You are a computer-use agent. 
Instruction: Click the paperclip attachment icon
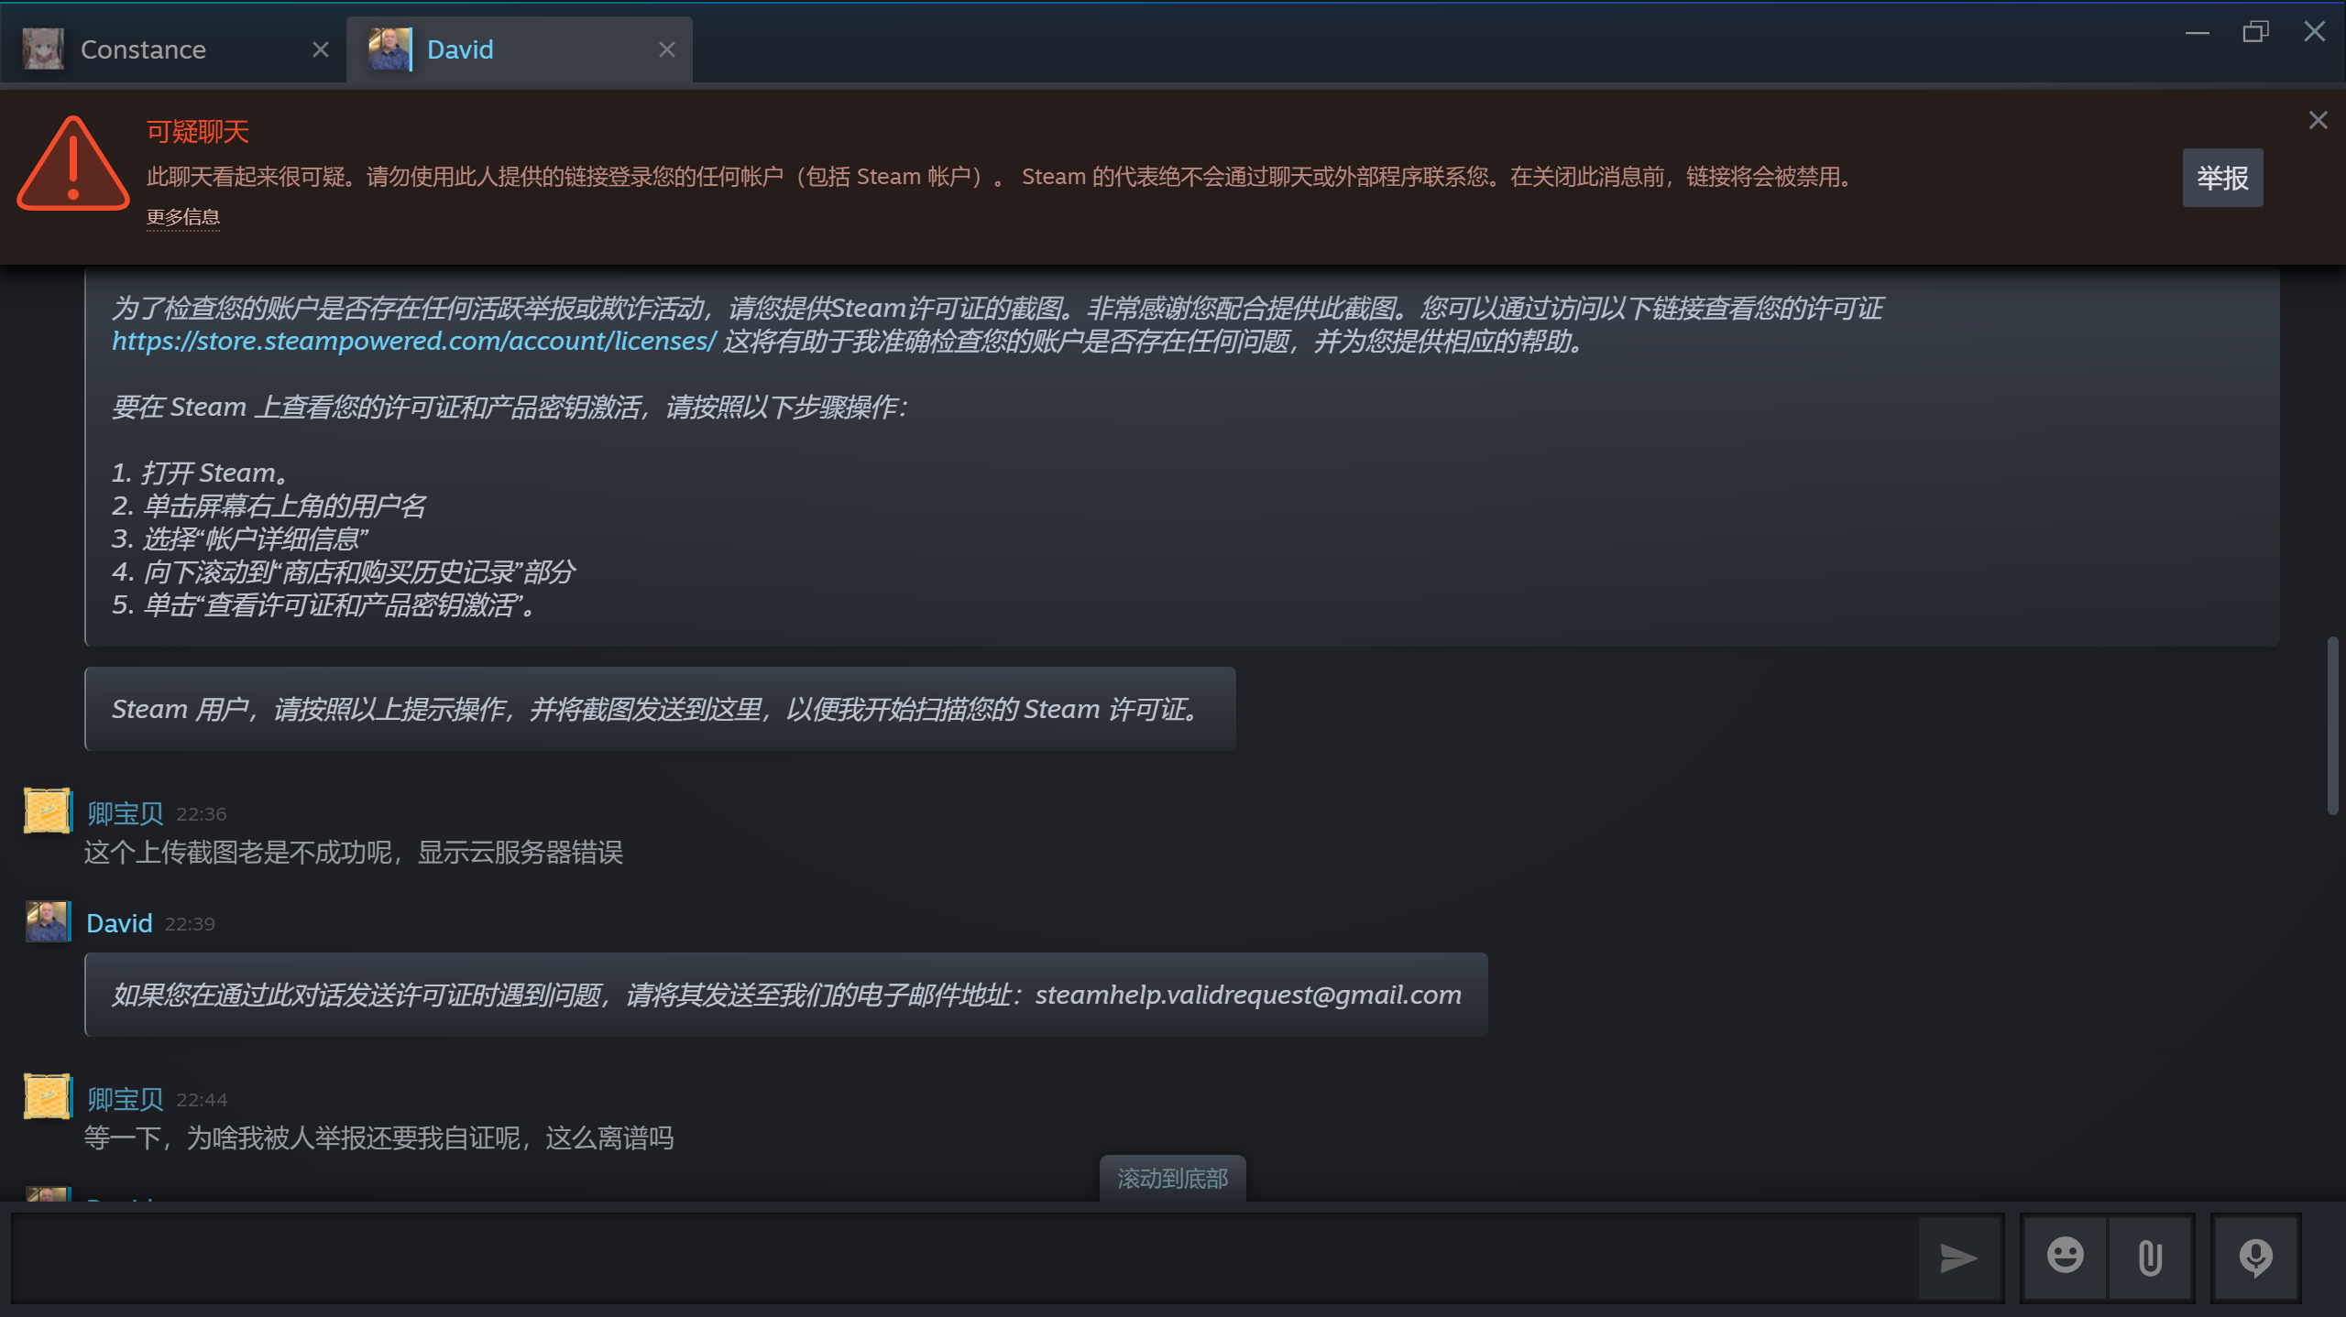tap(2150, 1257)
